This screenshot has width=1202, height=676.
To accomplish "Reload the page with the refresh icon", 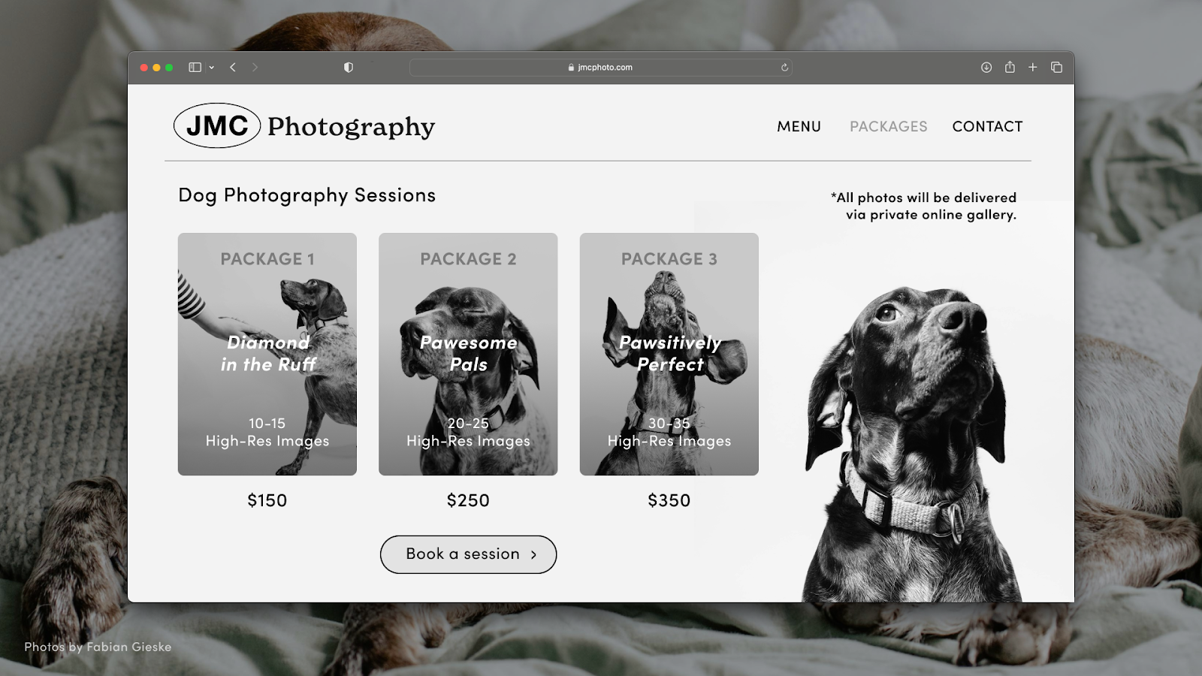I will coord(784,68).
